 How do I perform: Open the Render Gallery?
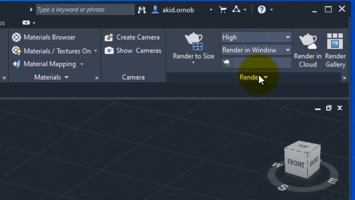[335, 51]
